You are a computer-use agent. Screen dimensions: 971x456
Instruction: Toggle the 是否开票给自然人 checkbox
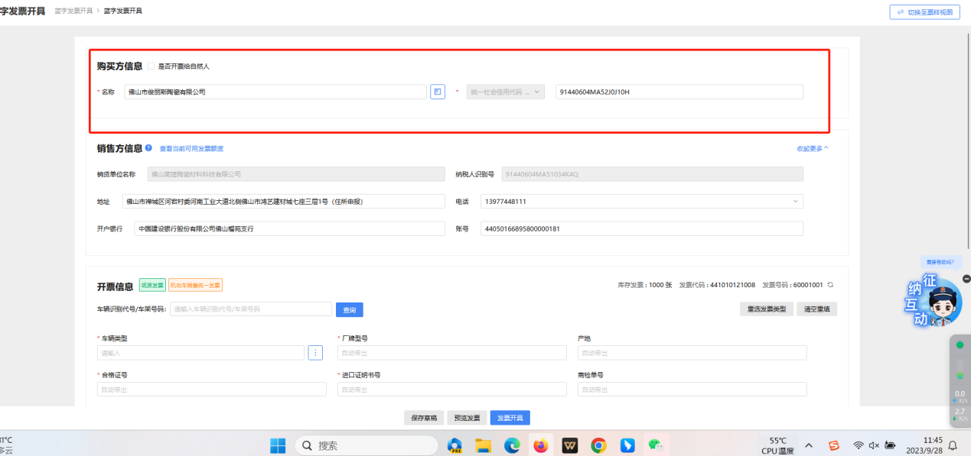[x=151, y=66]
